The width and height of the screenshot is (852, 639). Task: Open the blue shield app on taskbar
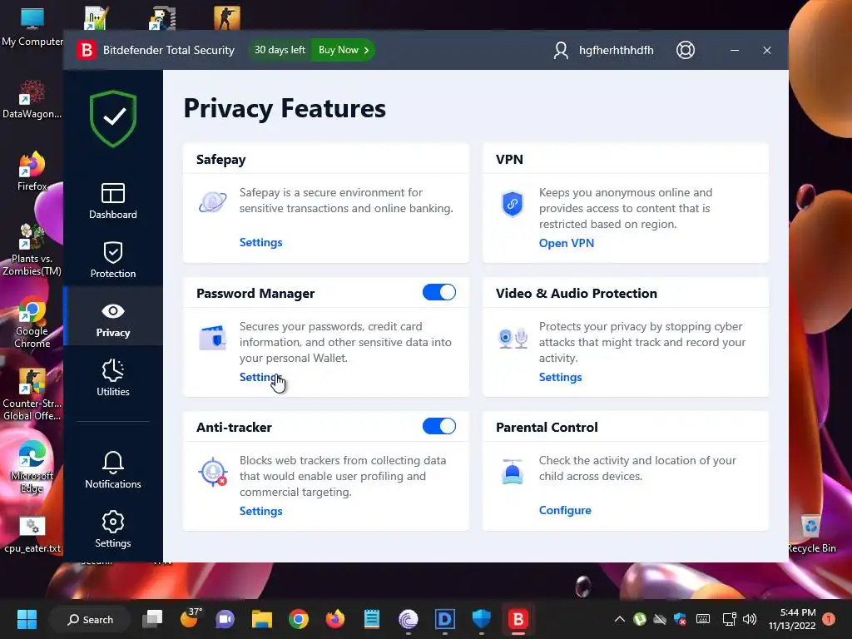(482, 619)
